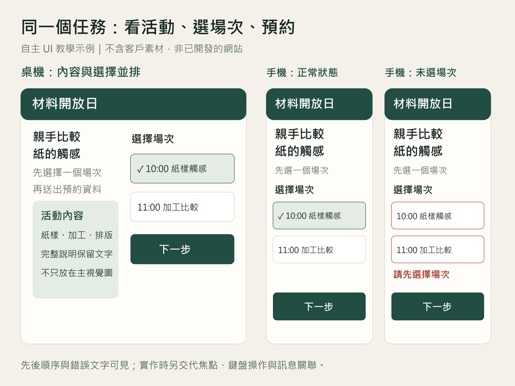515x386 pixels.
Task: Click the section label 手機:正常狀態
Action: (x=302, y=73)
